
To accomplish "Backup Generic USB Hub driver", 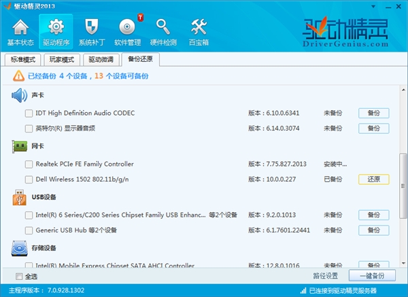I will pos(373,230).
